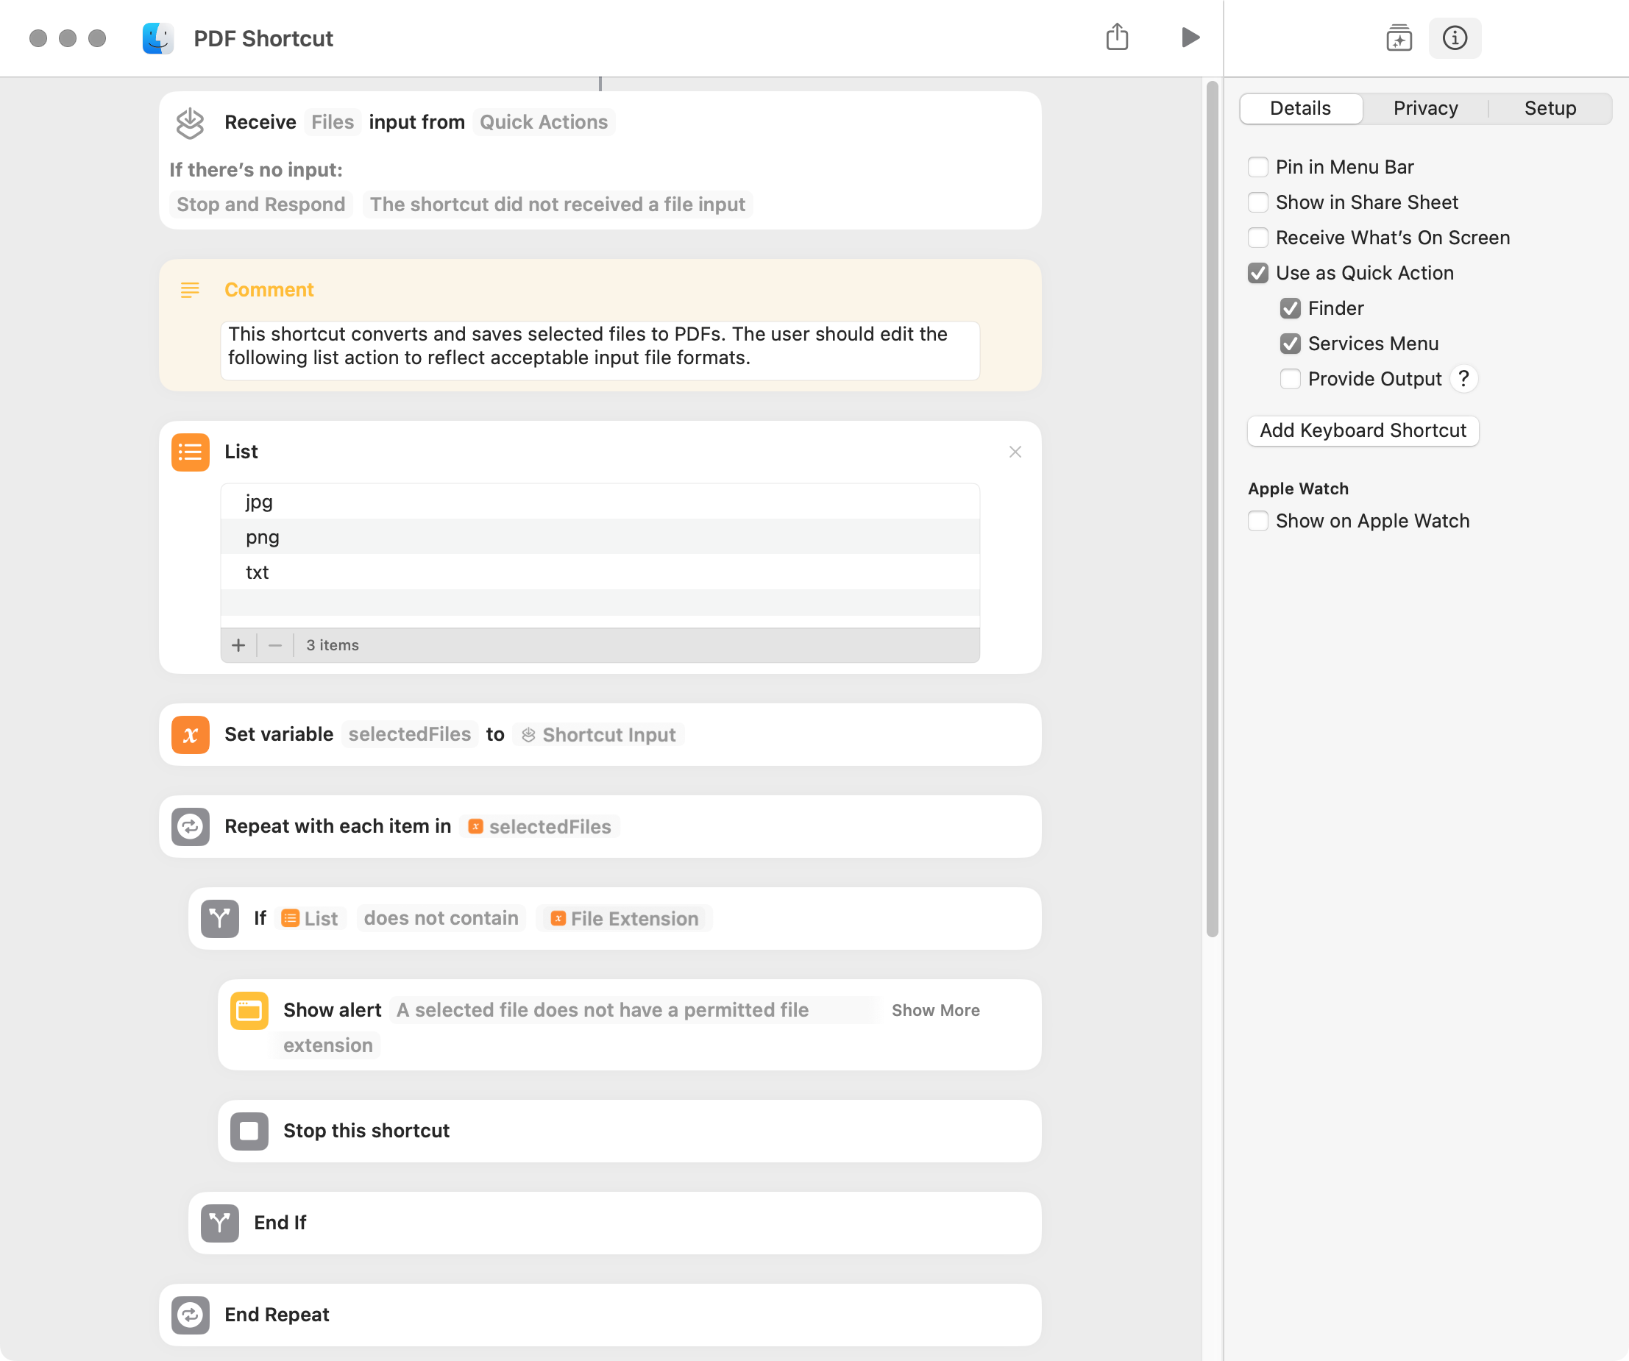Select the jpg list item
This screenshot has height=1361, width=1629.
coord(600,502)
